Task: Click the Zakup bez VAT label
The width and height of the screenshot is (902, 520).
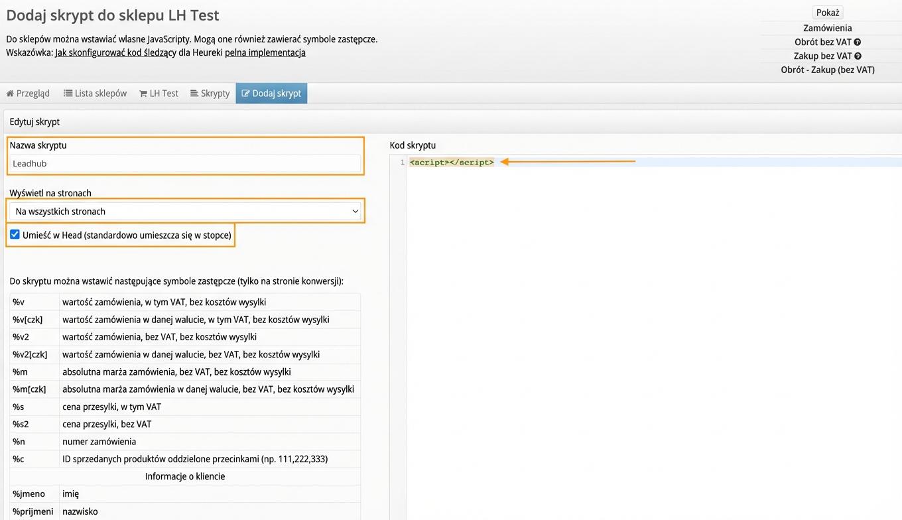Action: coord(823,56)
